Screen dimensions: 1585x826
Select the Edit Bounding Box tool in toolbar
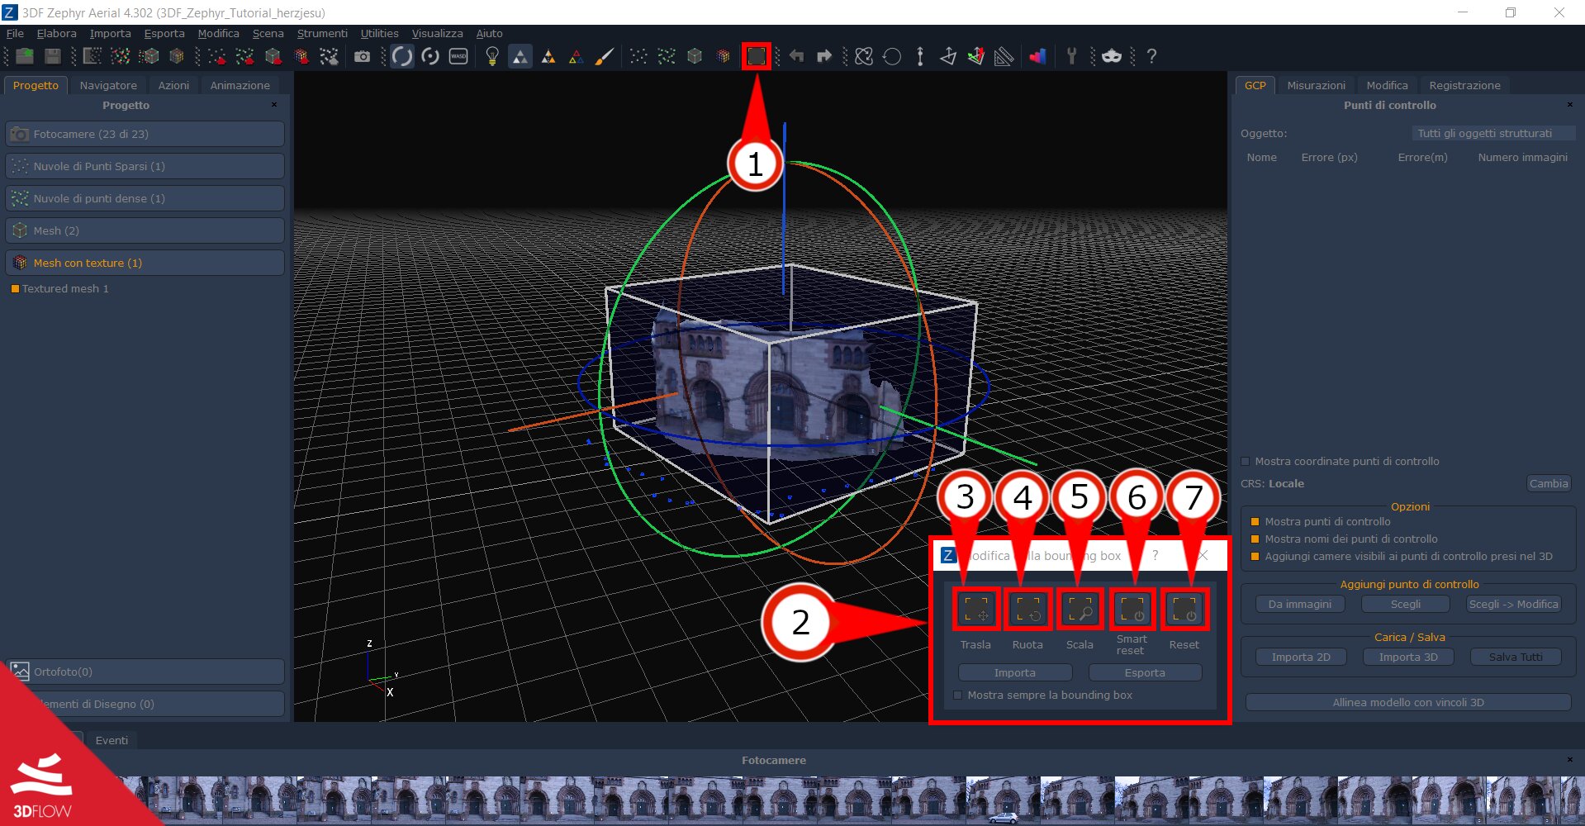pyautogui.click(x=755, y=56)
